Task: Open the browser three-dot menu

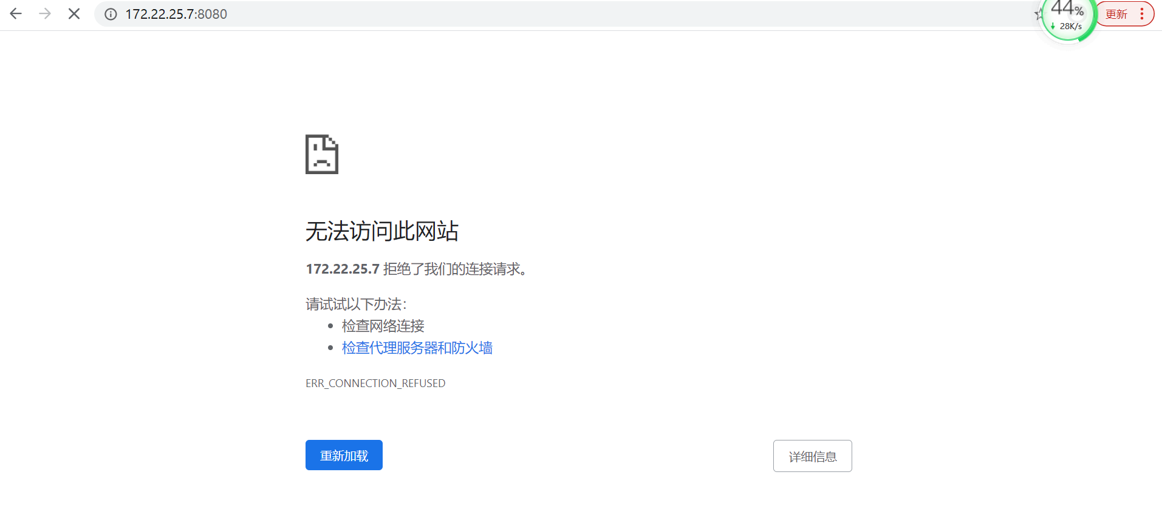Action: pos(1142,14)
